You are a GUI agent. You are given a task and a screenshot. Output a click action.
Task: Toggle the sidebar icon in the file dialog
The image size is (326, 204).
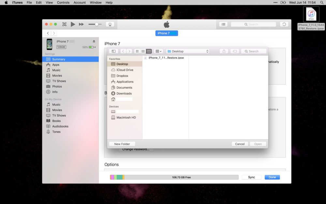(113, 51)
